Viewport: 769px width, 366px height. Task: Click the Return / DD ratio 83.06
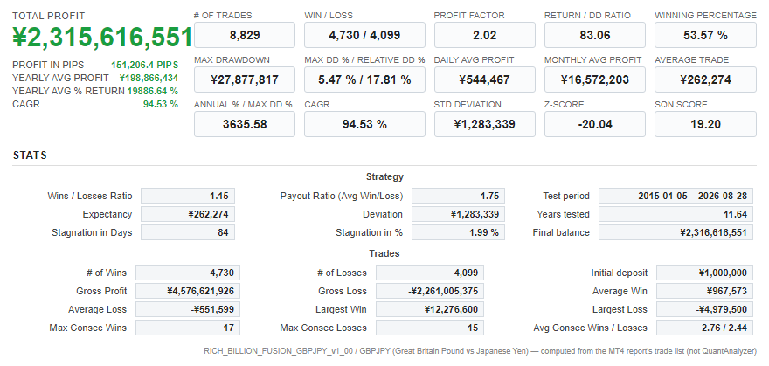[x=595, y=35]
